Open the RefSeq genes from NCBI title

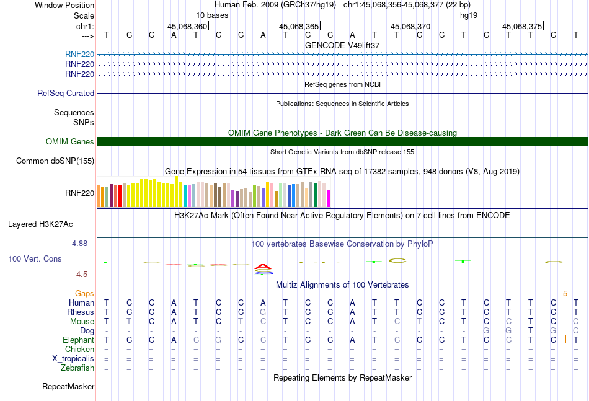342,84
